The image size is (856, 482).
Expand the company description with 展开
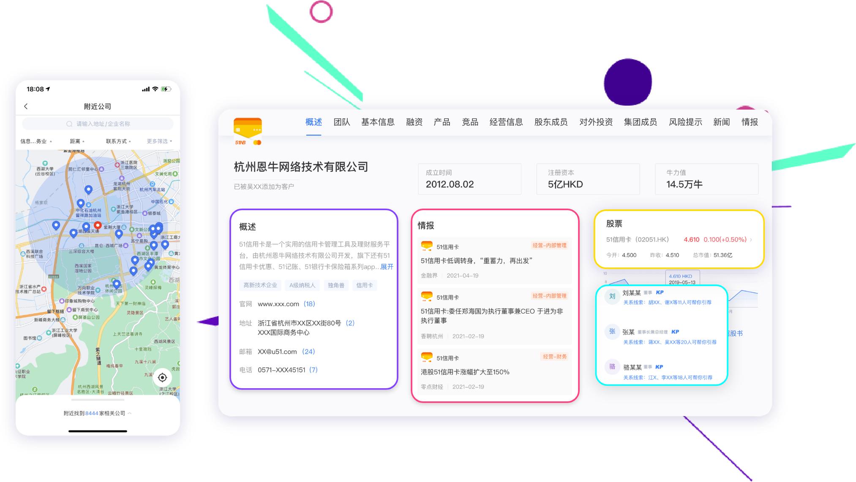(387, 267)
